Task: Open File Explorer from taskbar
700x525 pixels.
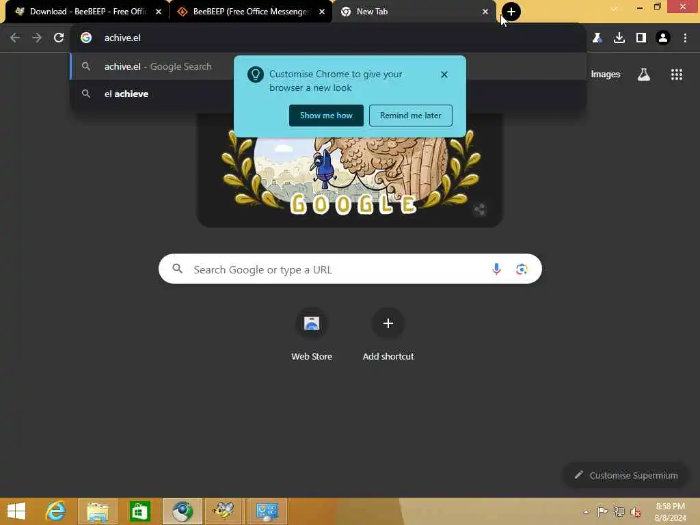Action: pyautogui.click(x=98, y=511)
